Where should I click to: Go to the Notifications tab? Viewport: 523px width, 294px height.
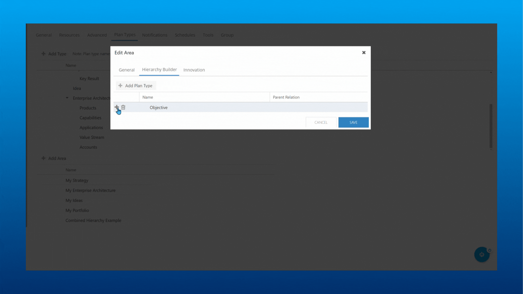(x=155, y=35)
